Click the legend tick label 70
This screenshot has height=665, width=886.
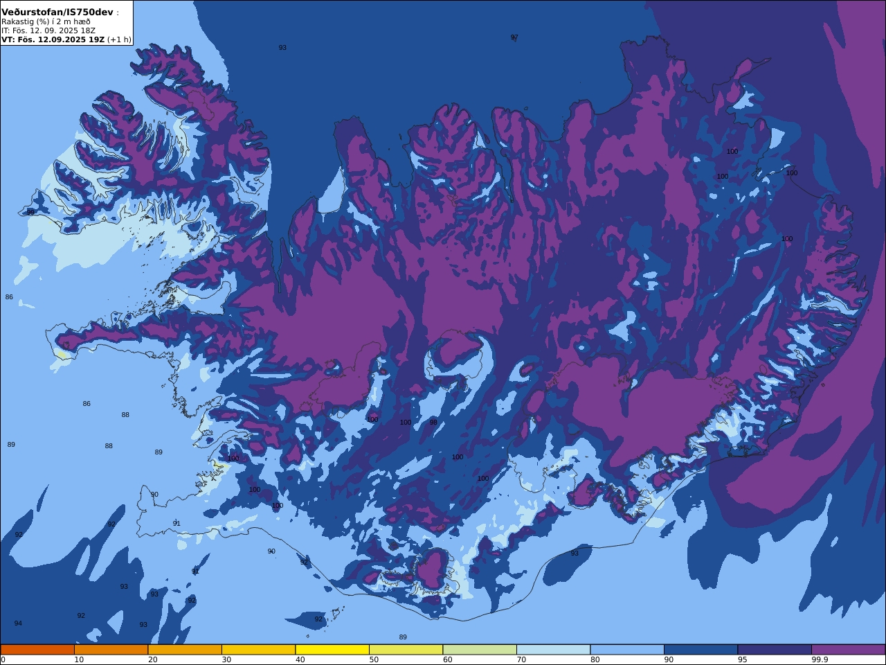(x=521, y=659)
